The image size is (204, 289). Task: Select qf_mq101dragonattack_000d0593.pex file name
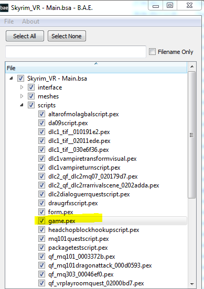pos(100,265)
